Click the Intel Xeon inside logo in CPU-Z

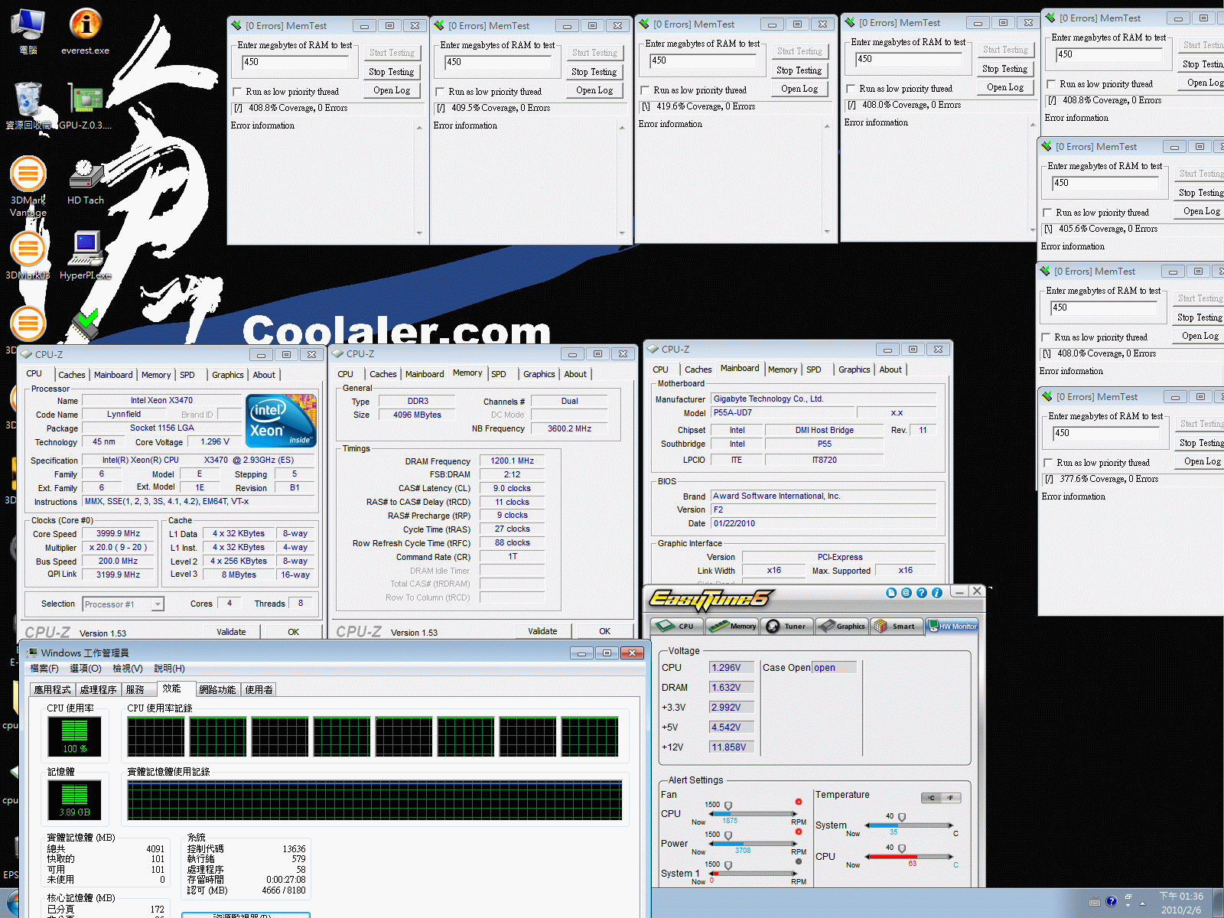[281, 420]
